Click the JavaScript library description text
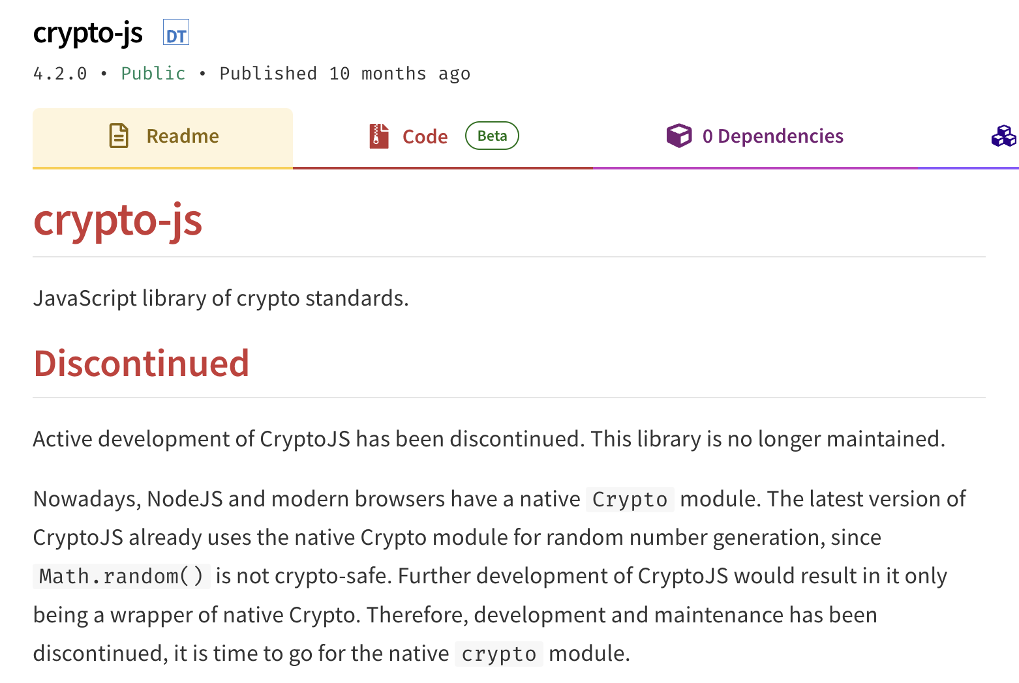The height and width of the screenshot is (683, 1019). click(221, 298)
